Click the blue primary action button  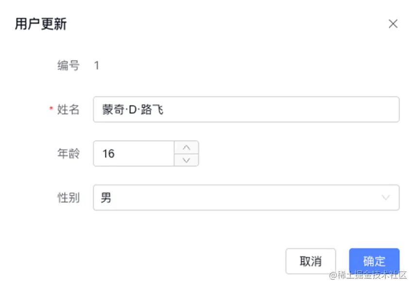coord(374,261)
